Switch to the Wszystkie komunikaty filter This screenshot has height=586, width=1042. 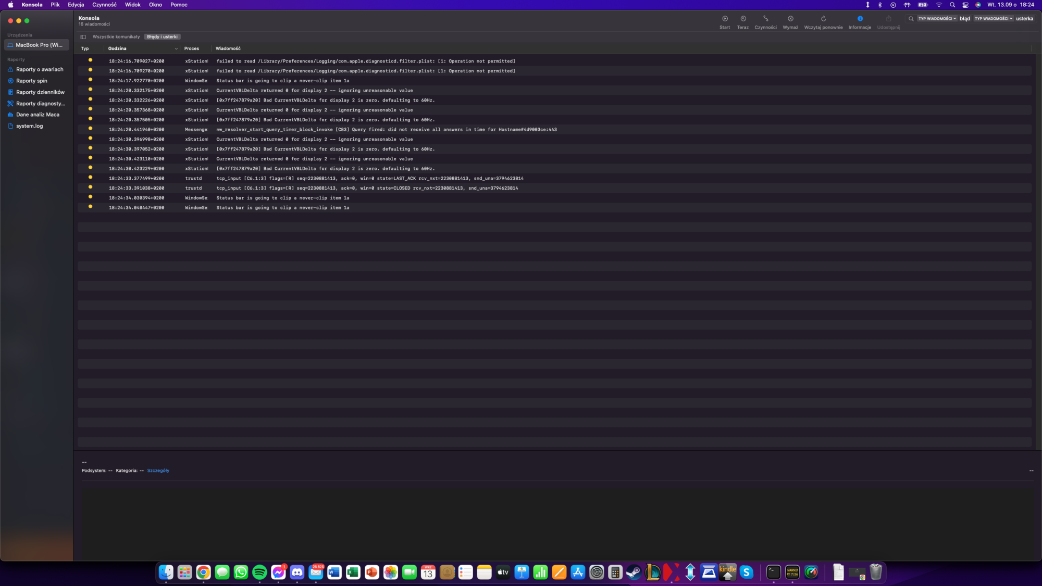pyautogui.click(x=116, y=37)
